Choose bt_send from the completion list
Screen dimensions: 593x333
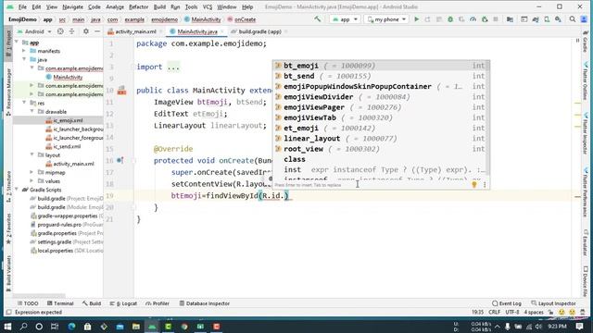(x=381, y=76)
